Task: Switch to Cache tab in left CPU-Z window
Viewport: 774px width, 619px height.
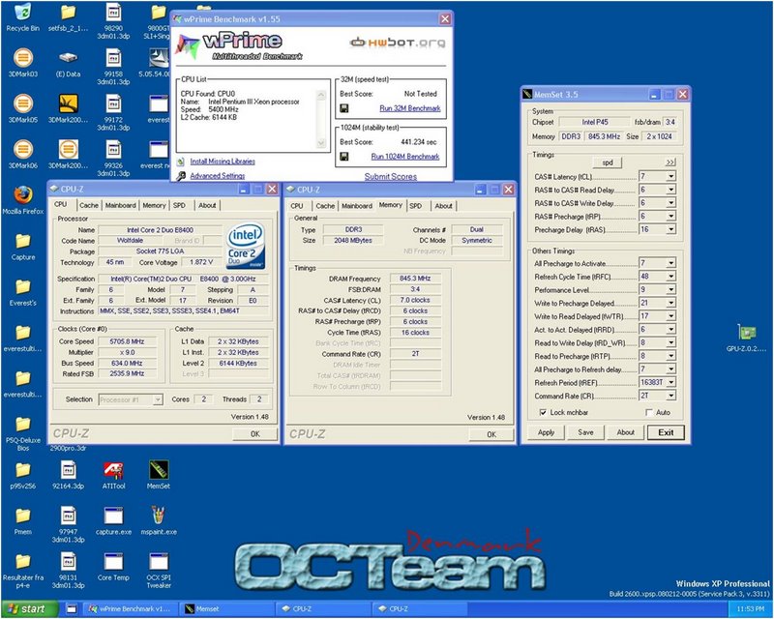Action: coord(89,205)
